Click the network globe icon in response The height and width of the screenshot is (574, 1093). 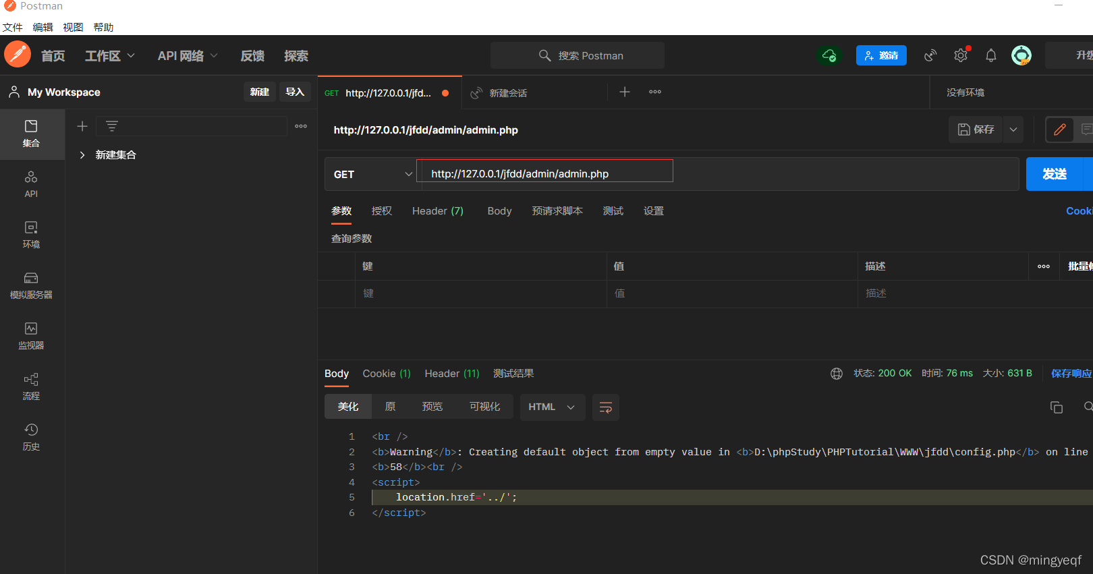point(837,374)
